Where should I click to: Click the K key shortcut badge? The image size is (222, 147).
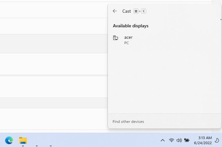tap(144, 11)
